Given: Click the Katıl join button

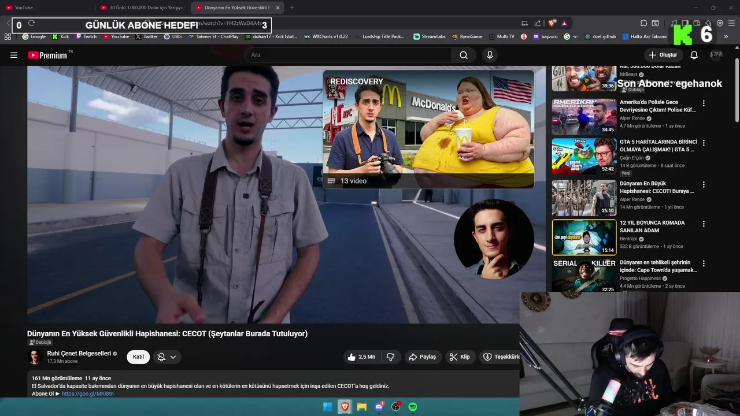Looking at the screenshot, I should point(138,357).
